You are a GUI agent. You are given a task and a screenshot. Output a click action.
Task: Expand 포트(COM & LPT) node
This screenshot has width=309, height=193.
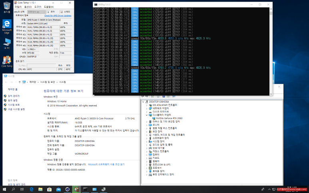point(147,165)
